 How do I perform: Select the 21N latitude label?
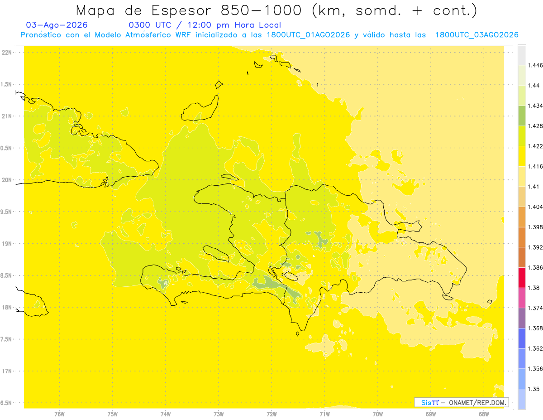[x=7, y=116]
